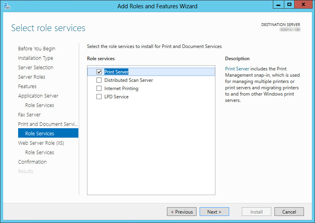Image resolution: width=315 pixels, height=223 pixels.
Task: Click the wizard icon in title bar
Action: [x=7, y=6]
